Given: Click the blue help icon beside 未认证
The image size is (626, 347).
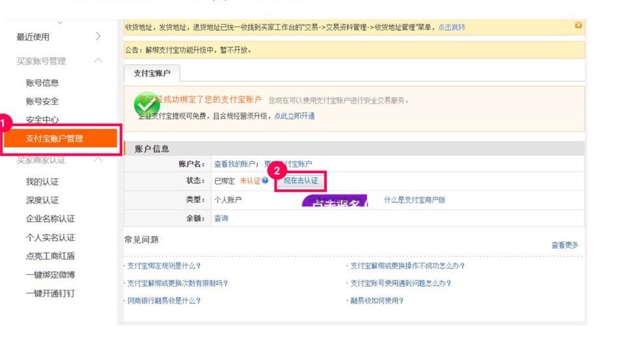Looking at the screenshot, I should 265,181.
